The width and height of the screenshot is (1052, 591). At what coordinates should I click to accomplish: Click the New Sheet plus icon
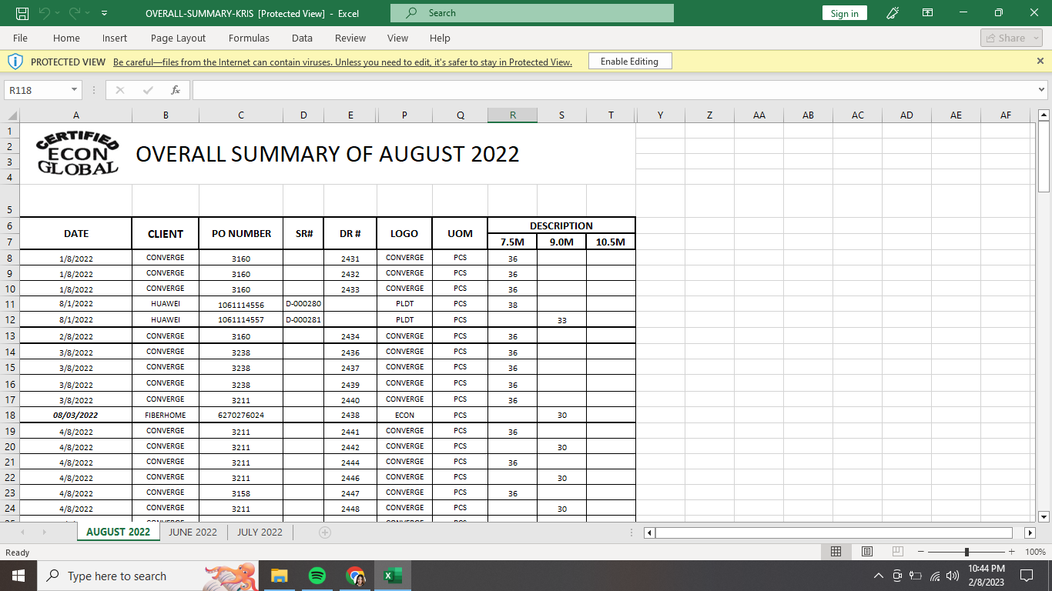click(x=325, y=532)
